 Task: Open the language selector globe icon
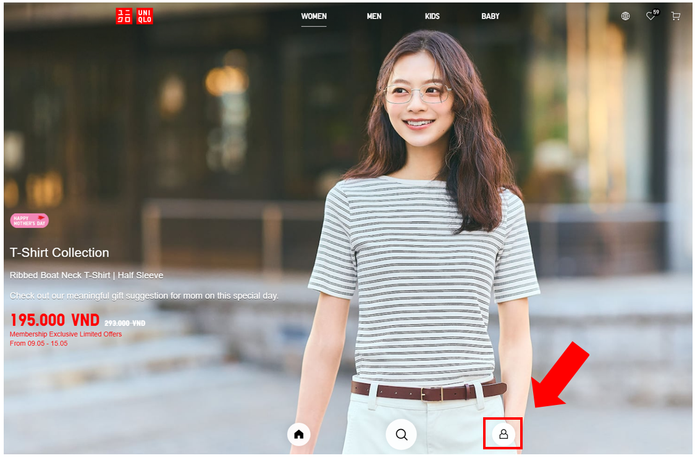point(625,17)
